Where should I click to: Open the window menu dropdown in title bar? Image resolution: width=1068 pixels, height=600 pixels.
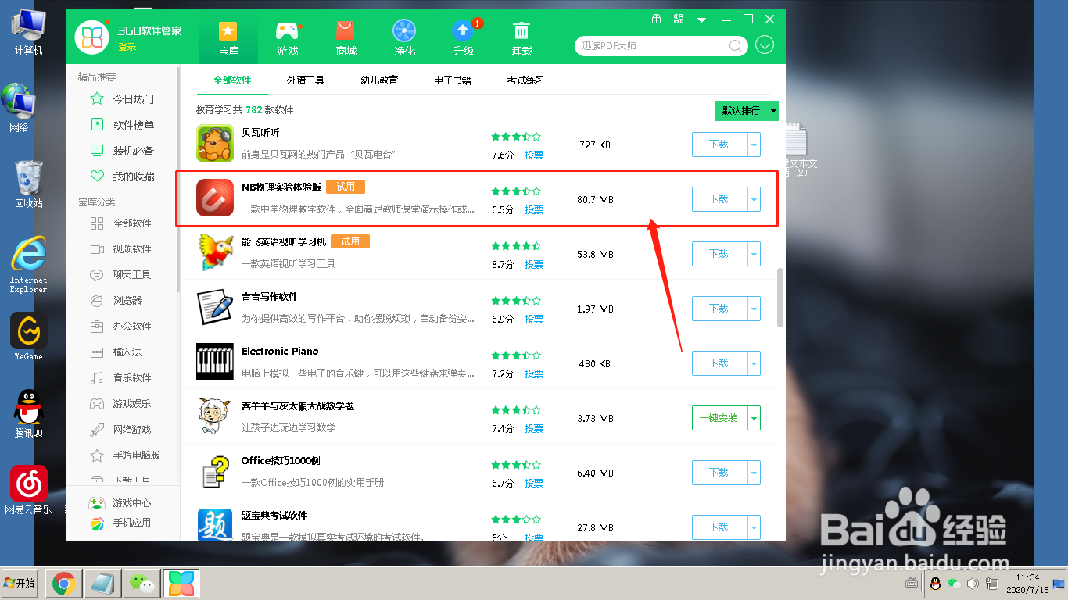[x=702, y=19]
